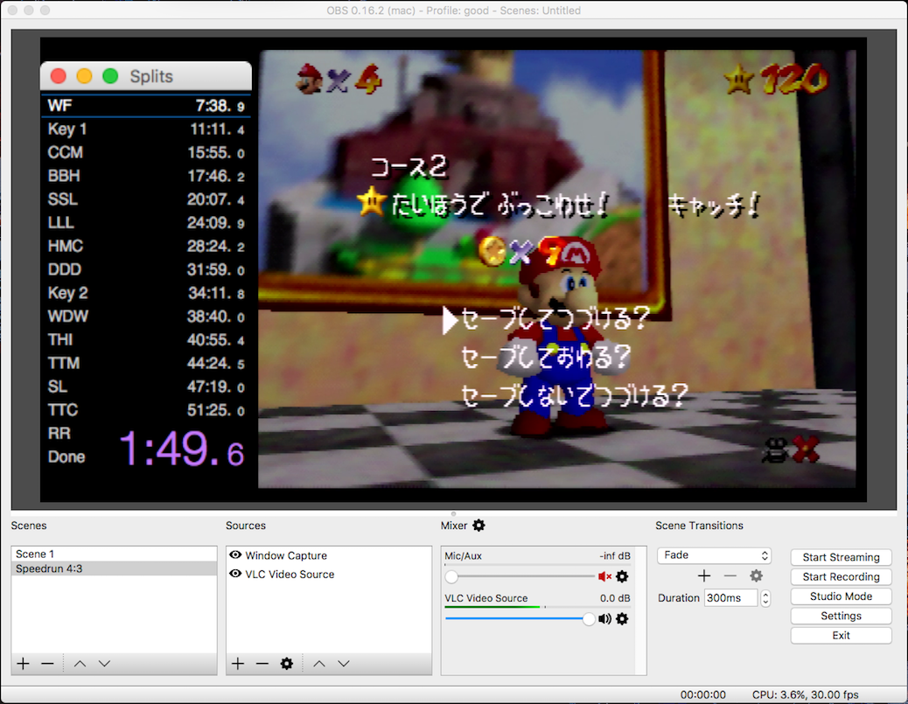Click the WF split row in preview
This screenshot has width=908, height=704.
coord(146,105)
